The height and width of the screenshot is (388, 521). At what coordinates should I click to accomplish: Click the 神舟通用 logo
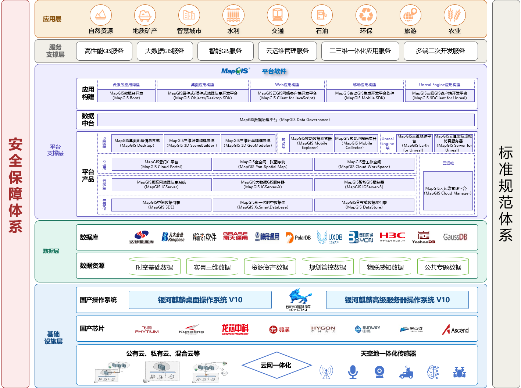(267, 236)
